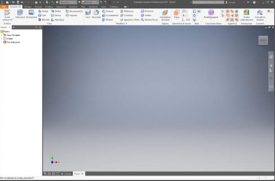Expand the Origine folder node
This screenshot has height=181, width=275.
point(2,39)
